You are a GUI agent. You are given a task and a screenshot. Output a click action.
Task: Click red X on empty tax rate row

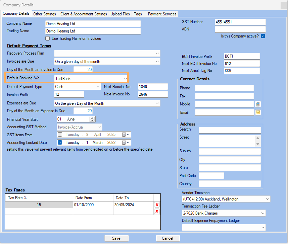(157, 211)
